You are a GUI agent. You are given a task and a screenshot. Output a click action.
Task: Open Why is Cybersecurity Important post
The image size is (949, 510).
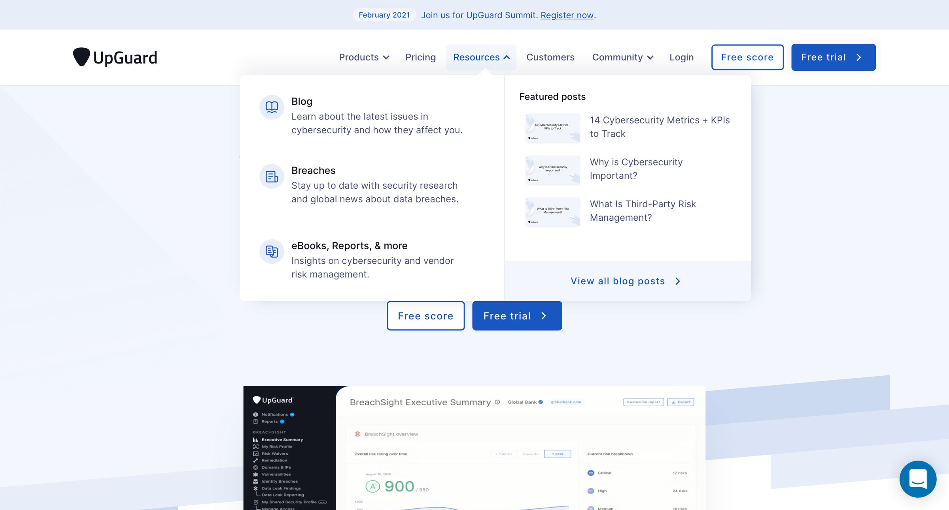636,169
